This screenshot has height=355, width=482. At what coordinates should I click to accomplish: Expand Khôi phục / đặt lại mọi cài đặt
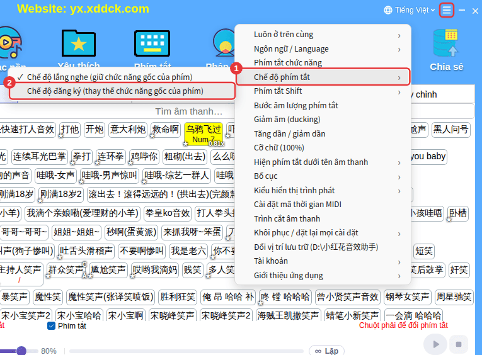tap(323, 233)
